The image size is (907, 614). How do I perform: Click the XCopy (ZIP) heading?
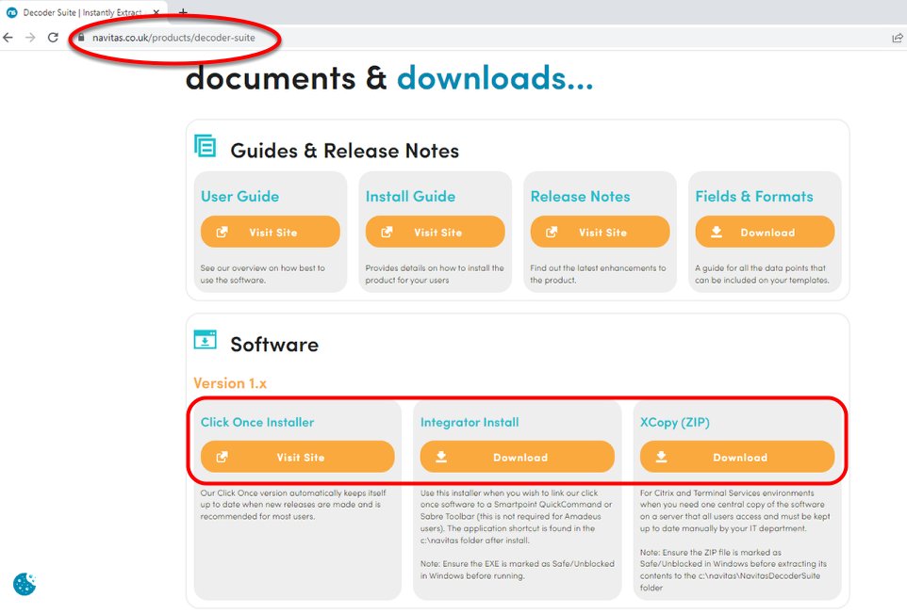tap(674, 422)
